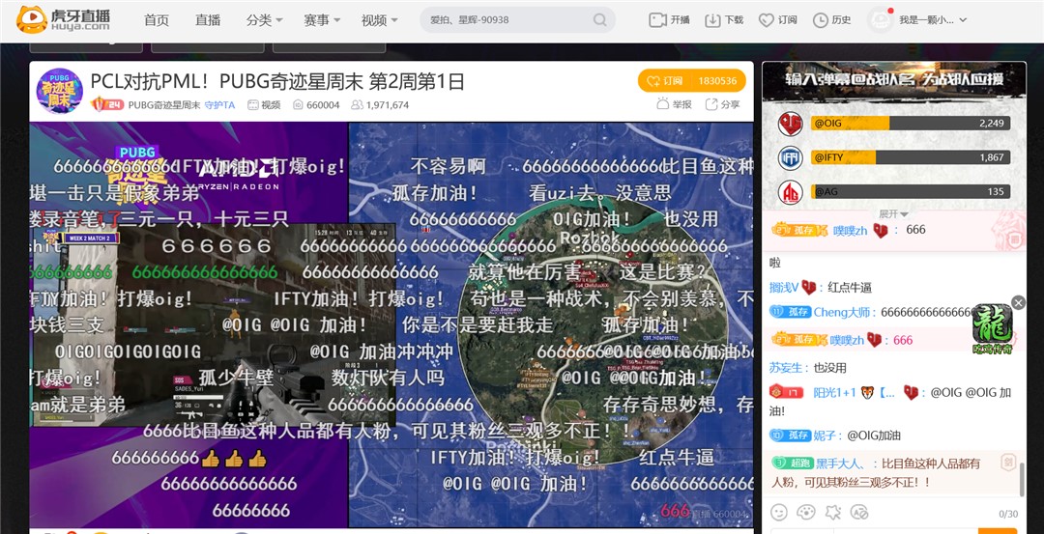The height and width of the screenshot is (534, 1044).
Task: Click 开播 start streaming
Action: (669, 20)
